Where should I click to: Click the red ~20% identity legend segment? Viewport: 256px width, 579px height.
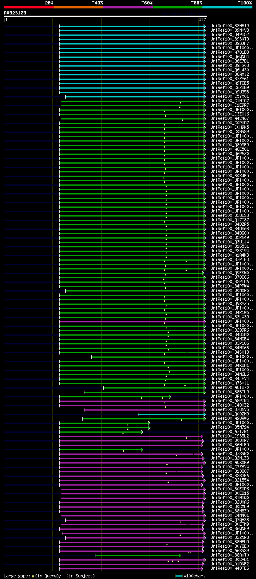[28, 7]
